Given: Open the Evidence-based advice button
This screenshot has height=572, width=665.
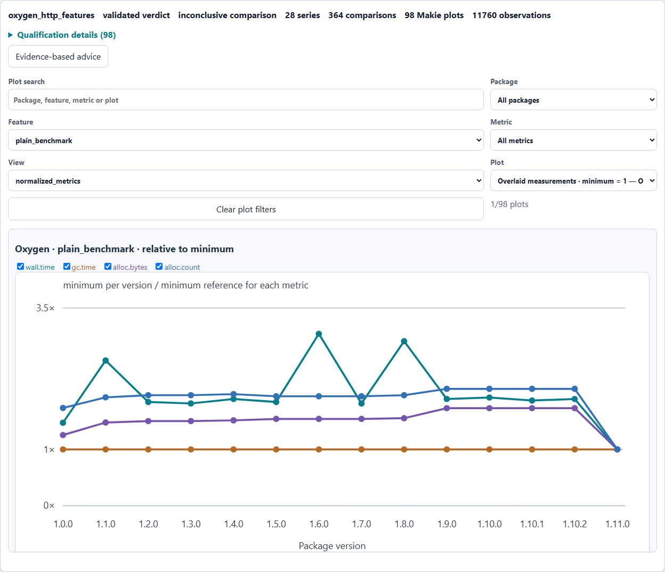Looking at the screenshot, I should click(x=58, y=56).
